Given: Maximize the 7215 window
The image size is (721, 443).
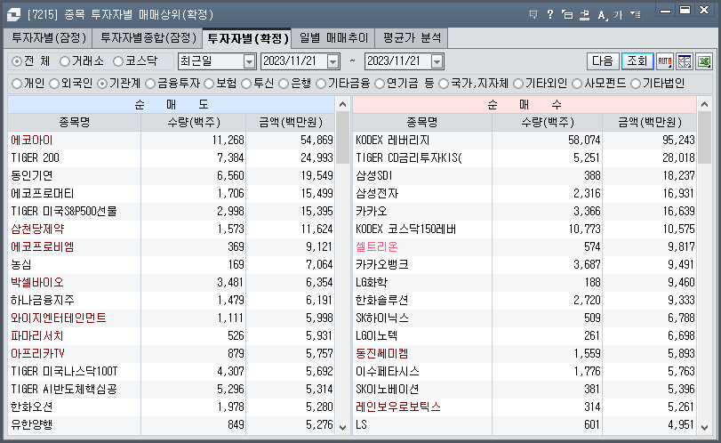Looking at the screenshot, I should [685, 10].
